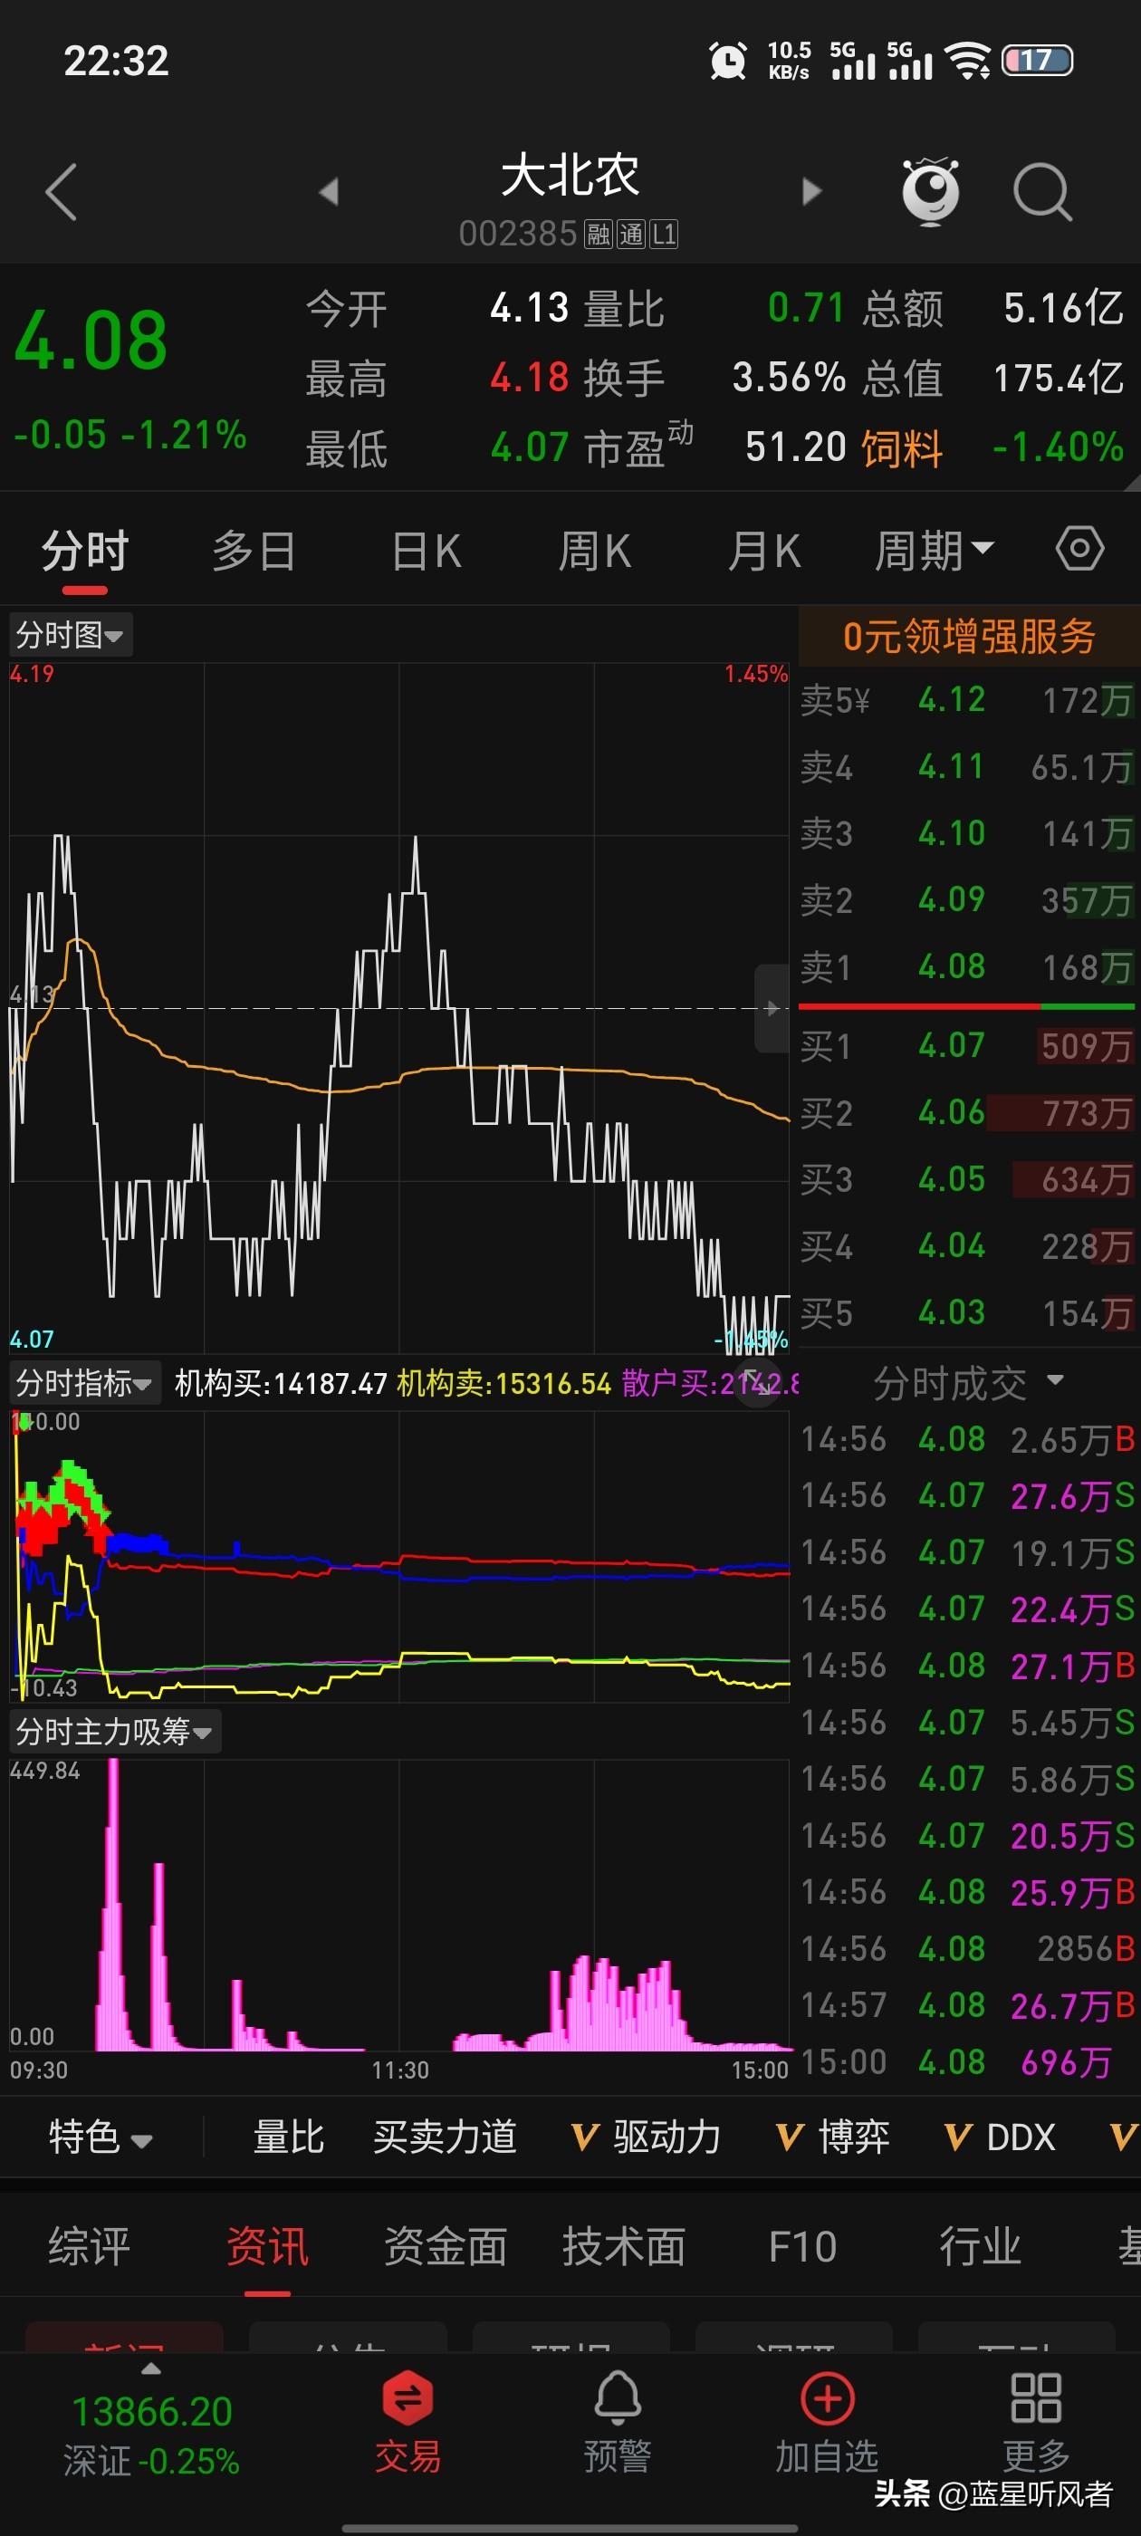Open the 资讯 tab
The image size is (1141, 2536).
268,2248
